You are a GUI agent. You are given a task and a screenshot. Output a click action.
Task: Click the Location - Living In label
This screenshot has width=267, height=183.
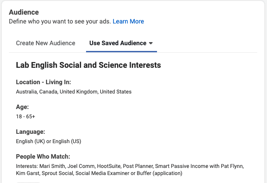[x=43, y=82]
